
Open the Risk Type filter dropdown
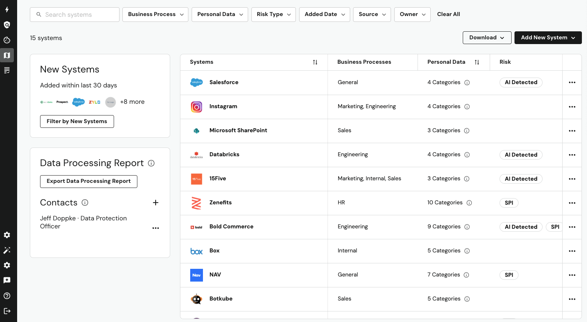click(x=274, y=15)
